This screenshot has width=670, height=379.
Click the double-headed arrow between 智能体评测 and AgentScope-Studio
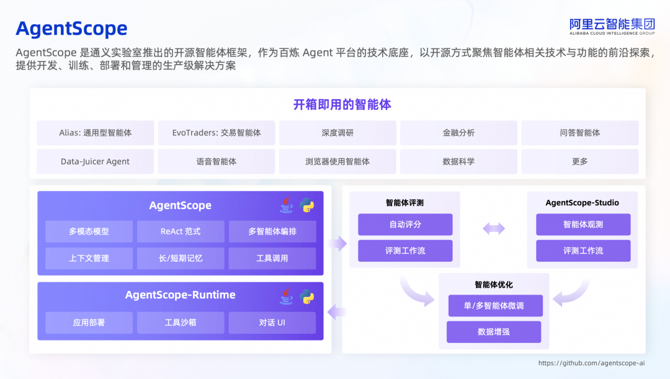(493, 228)
